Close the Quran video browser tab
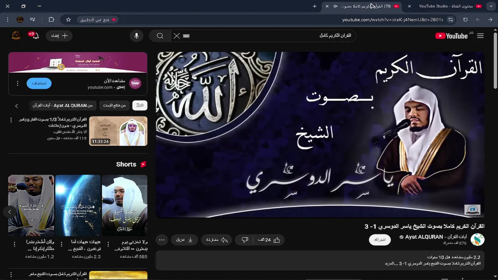The image size is (498, 280). pyautogui.click(x=327, y=6)
